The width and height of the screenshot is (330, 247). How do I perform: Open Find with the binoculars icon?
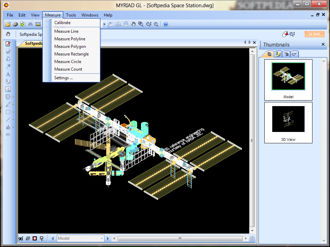pyautogui.click(x=30, y=24)
